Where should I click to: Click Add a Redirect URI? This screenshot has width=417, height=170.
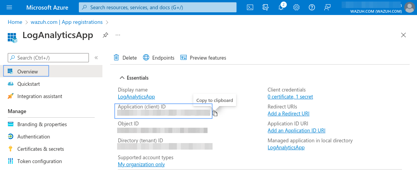(x=289, y=113)
